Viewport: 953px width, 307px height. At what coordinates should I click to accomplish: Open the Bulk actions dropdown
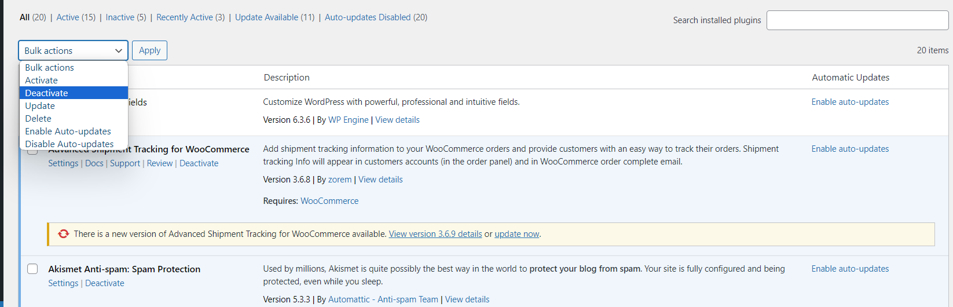[x=73, y=50]
